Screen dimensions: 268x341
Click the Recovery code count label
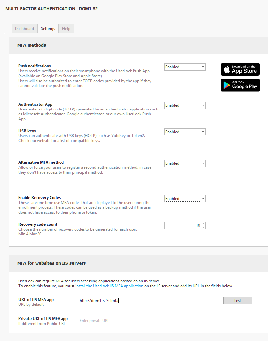38,224
